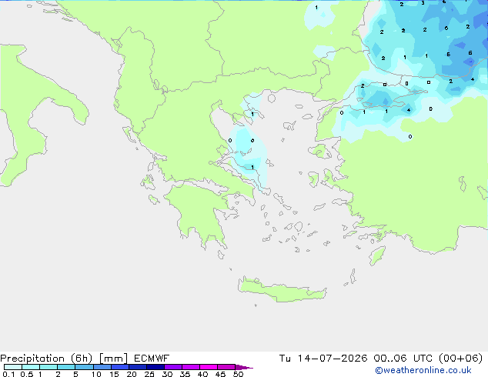488x377 pixels.
Task: Click the 35–40 mm legend swatch
Action: [x=191, y=367]
